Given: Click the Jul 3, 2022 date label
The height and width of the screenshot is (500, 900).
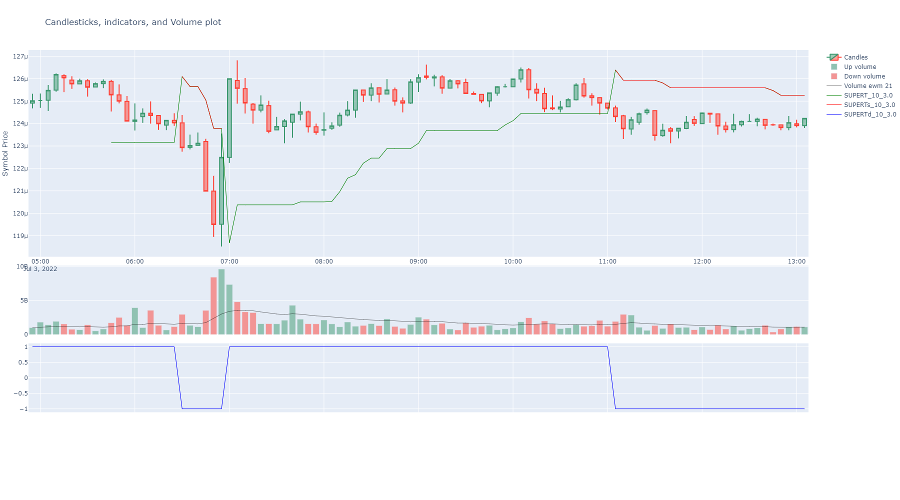Looking at the screenshot, I should click(x=40, y=269).
